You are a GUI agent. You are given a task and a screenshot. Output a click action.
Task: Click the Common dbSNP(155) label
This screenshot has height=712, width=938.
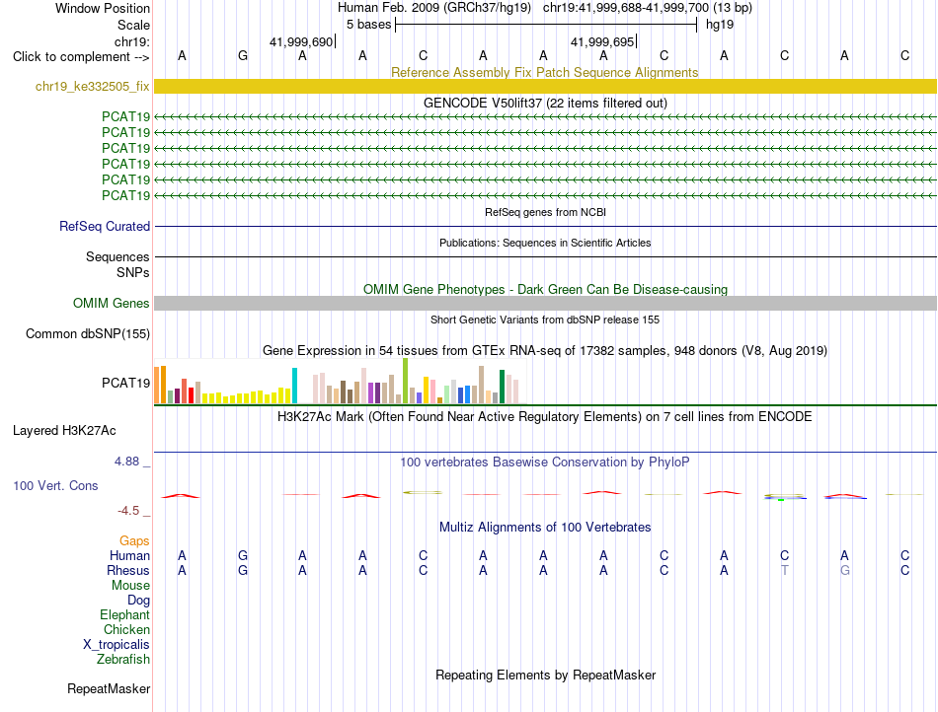[87, 334]
